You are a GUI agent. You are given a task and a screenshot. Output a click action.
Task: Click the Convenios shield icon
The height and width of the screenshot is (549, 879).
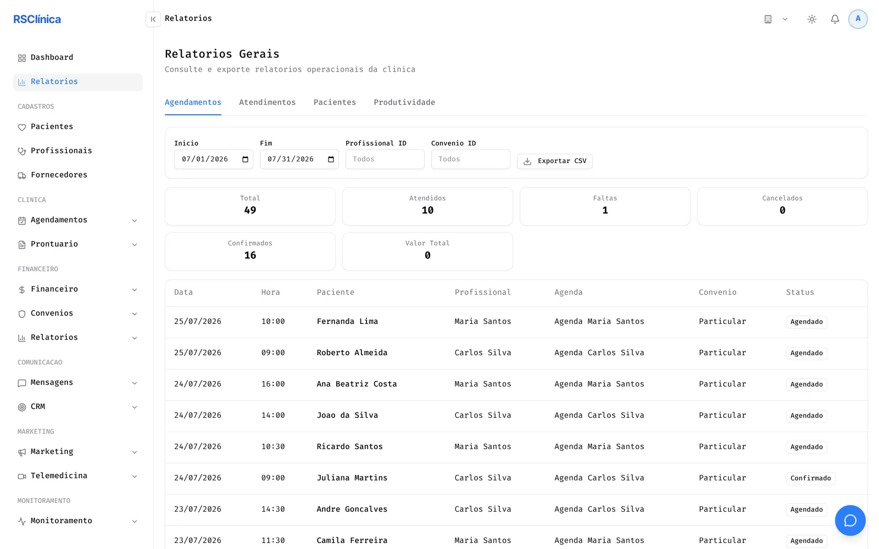(x=22, y=314)
